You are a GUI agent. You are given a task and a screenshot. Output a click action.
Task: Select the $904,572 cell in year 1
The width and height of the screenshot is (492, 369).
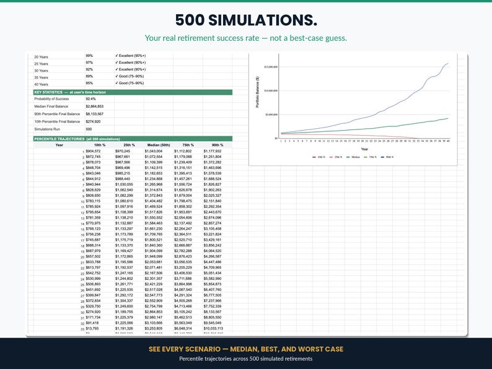point(93,151)
